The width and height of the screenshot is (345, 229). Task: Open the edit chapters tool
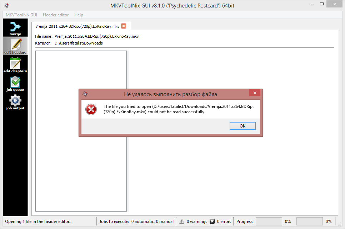click(15, 65)
